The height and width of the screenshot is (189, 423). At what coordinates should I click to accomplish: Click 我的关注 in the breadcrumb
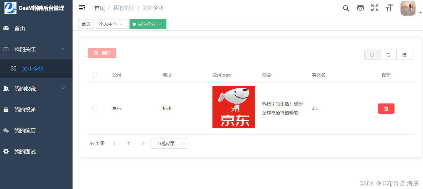tap(124, 8)
